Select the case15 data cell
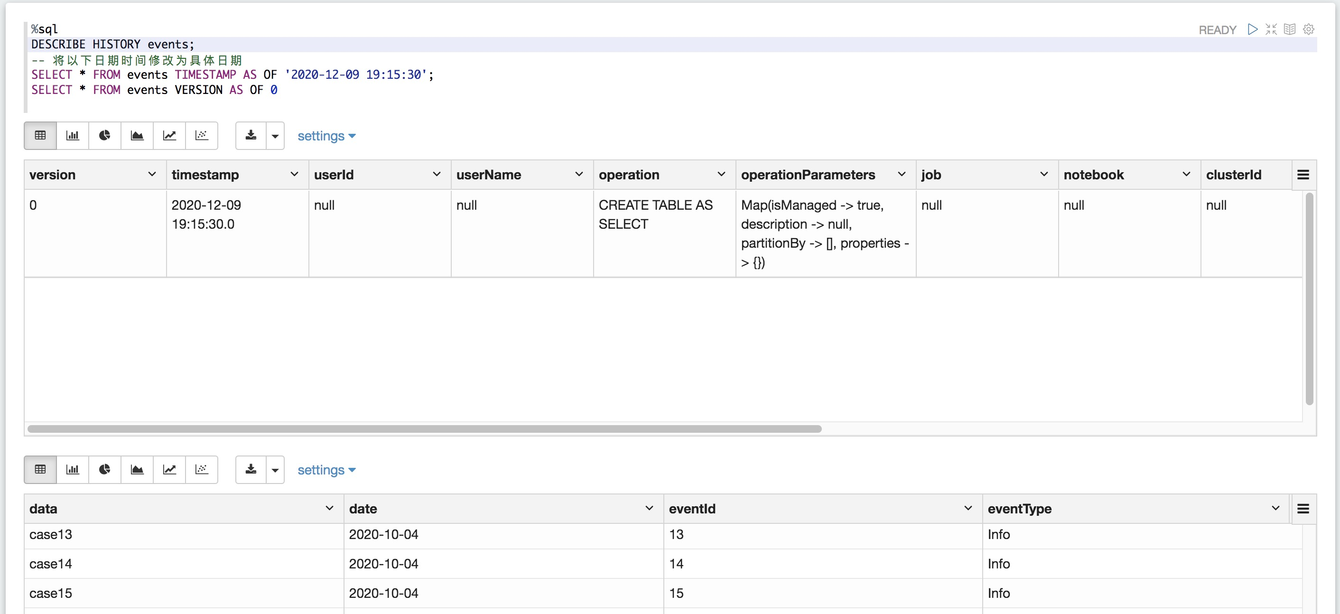 coord(184,593)
